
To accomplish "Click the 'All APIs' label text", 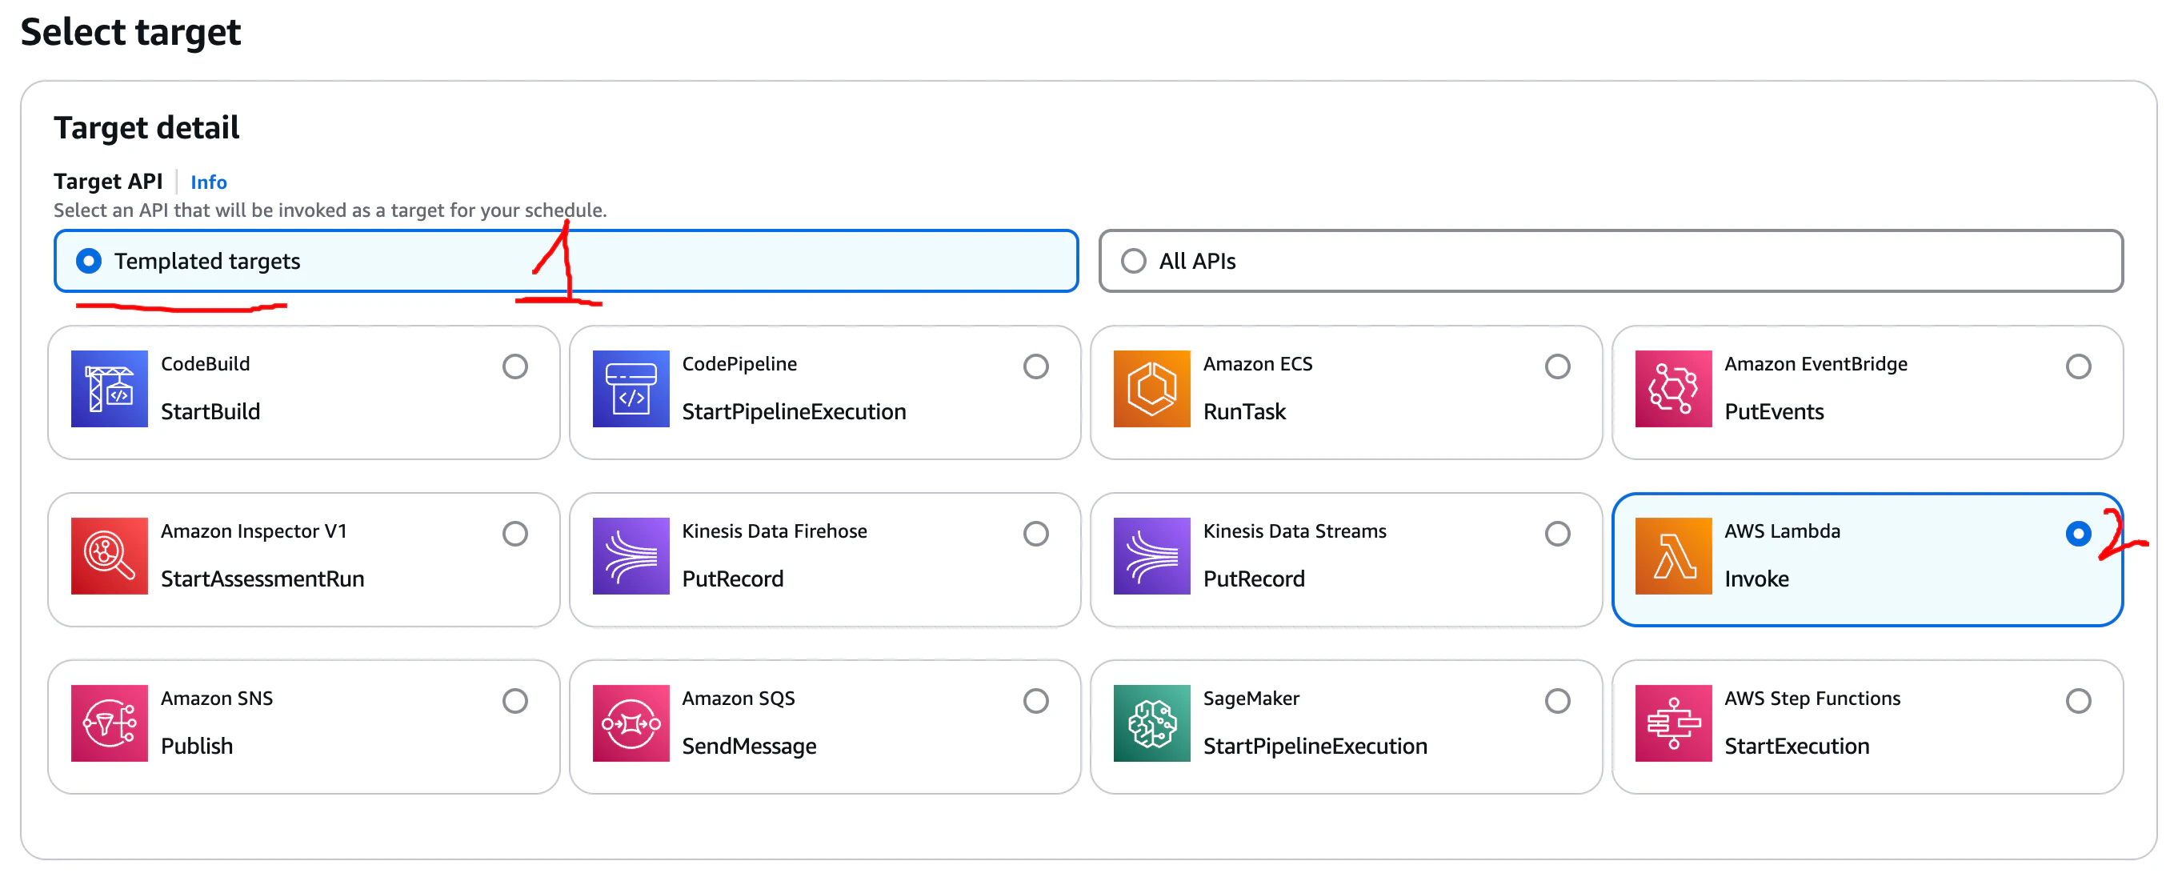I will click(1197, 261).
